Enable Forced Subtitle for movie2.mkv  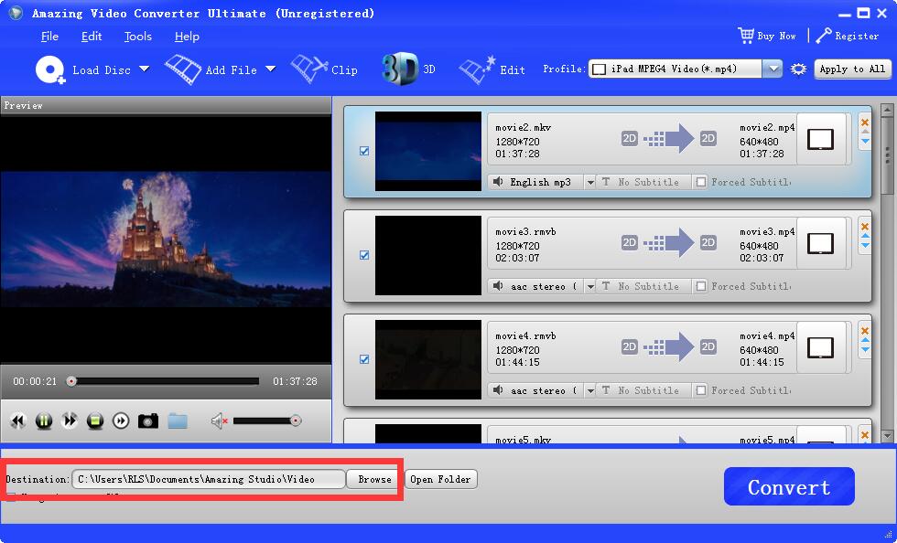pos(701,182)
